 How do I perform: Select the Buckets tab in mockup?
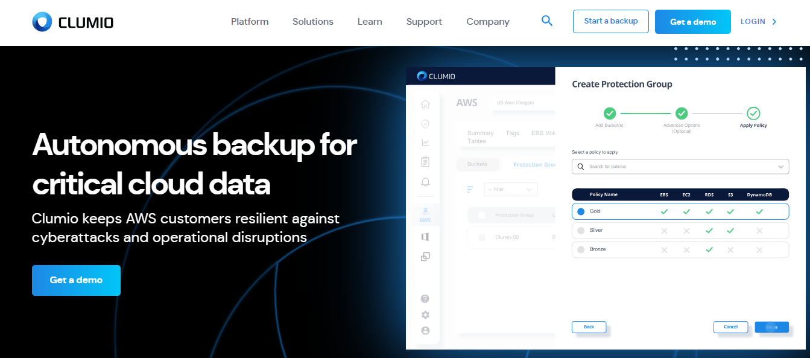tap(477, 164)
